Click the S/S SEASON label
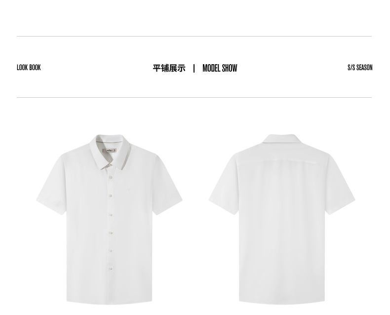 click(x=360, y=68)
